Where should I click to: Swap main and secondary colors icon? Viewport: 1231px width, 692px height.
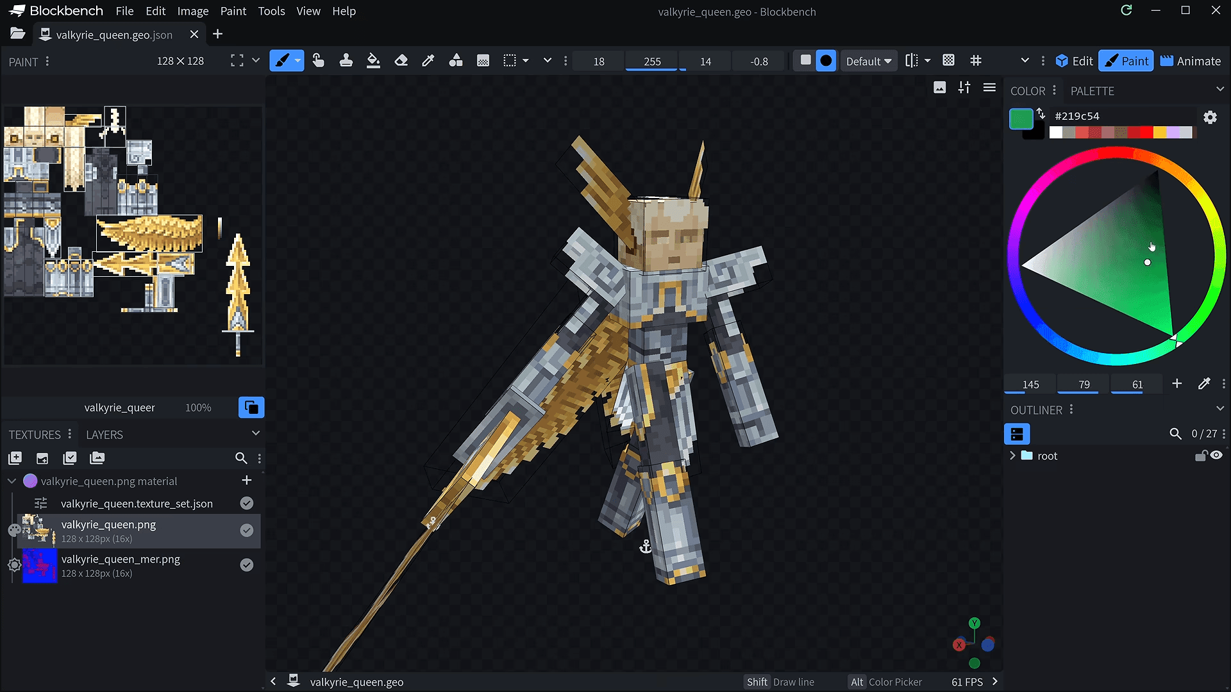(x=1041, y=113)
